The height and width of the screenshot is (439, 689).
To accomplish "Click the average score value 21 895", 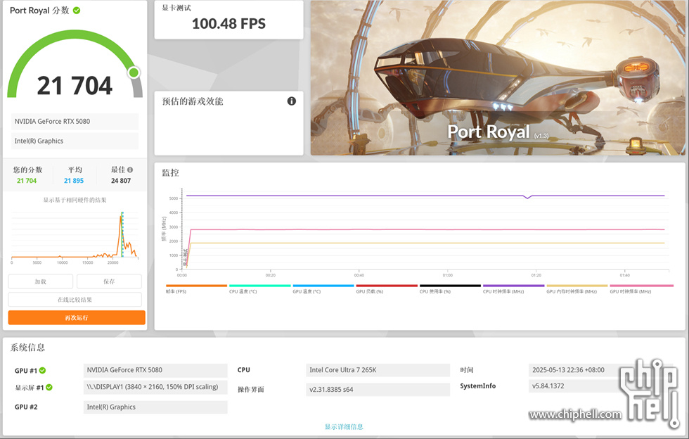I will [x=74, y=181].
